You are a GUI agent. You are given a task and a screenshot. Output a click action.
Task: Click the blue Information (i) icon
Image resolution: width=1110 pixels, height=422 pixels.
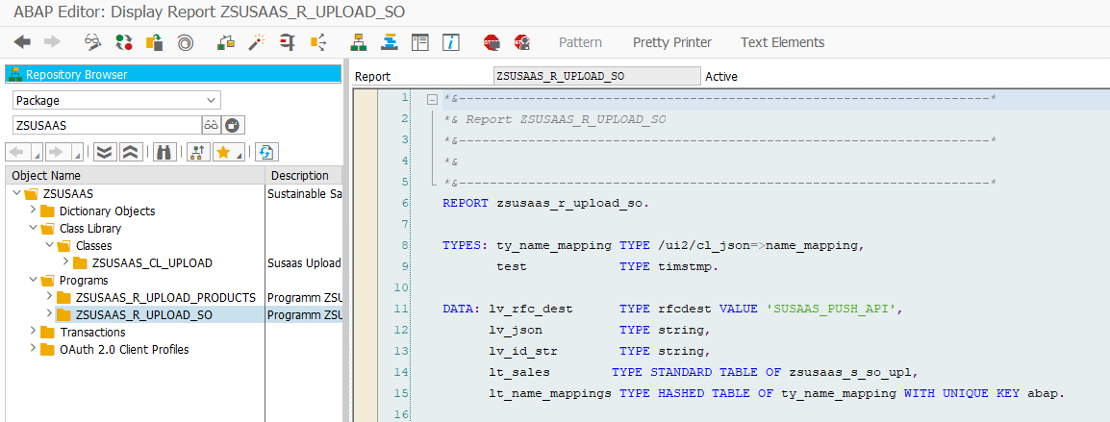point(451,42)
